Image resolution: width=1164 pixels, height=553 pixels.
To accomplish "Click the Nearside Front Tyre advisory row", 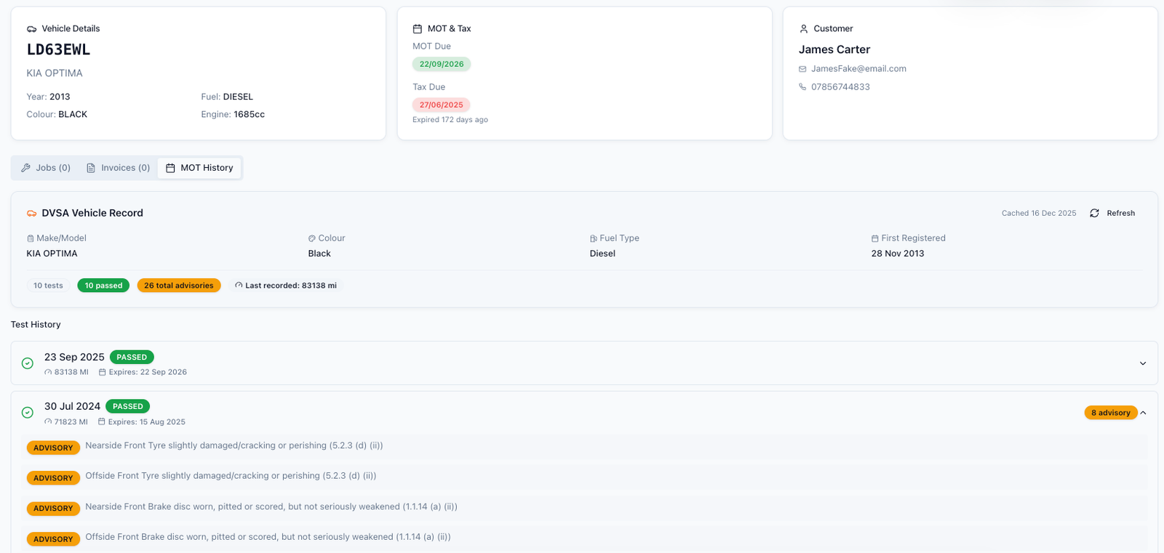I will (x=584, y=447).
